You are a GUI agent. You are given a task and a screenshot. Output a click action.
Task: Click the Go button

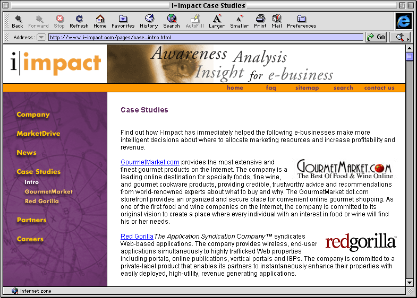click(376, 37)
